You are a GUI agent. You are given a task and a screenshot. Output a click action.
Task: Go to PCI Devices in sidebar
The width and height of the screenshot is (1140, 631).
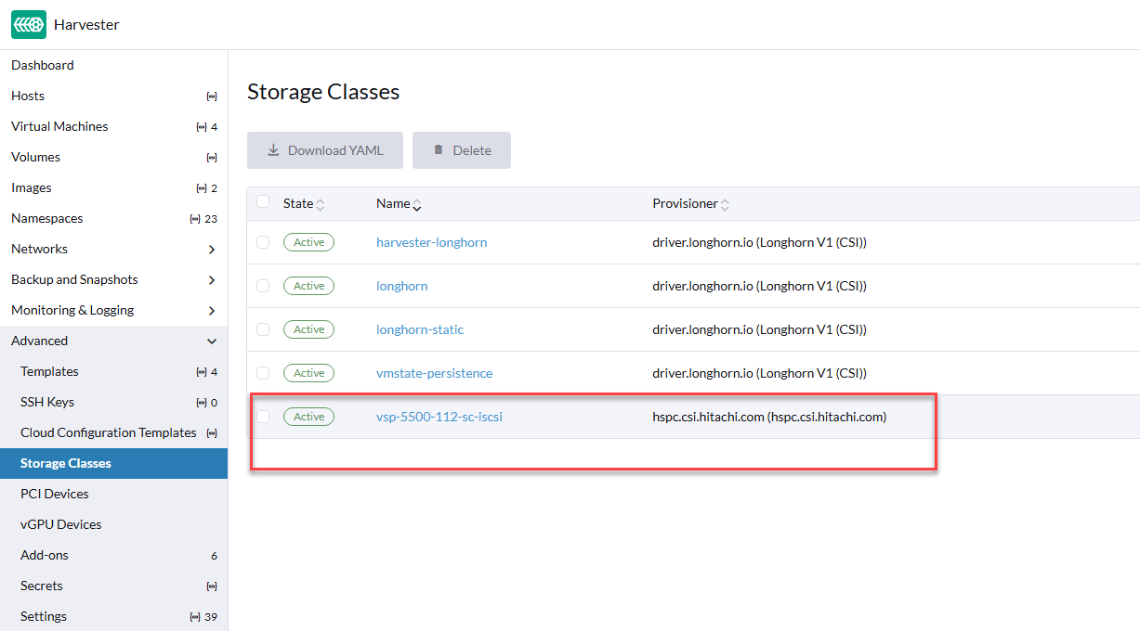55,494
